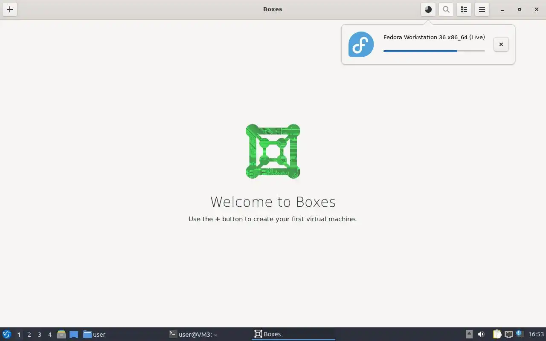Minimize the Boxes window
This screenshot has width=546, height=341.
click(502, 9)
